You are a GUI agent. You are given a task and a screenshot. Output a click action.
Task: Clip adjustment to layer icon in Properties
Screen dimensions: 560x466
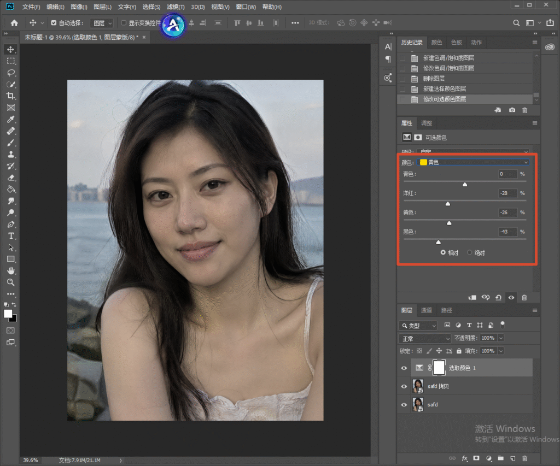472,298
